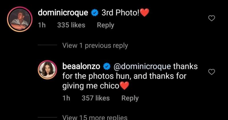The height and width of the screenshot is (120, 228).
Task: Click red heart emoji after "3rd Photo!"
Action: click(145, 13)
